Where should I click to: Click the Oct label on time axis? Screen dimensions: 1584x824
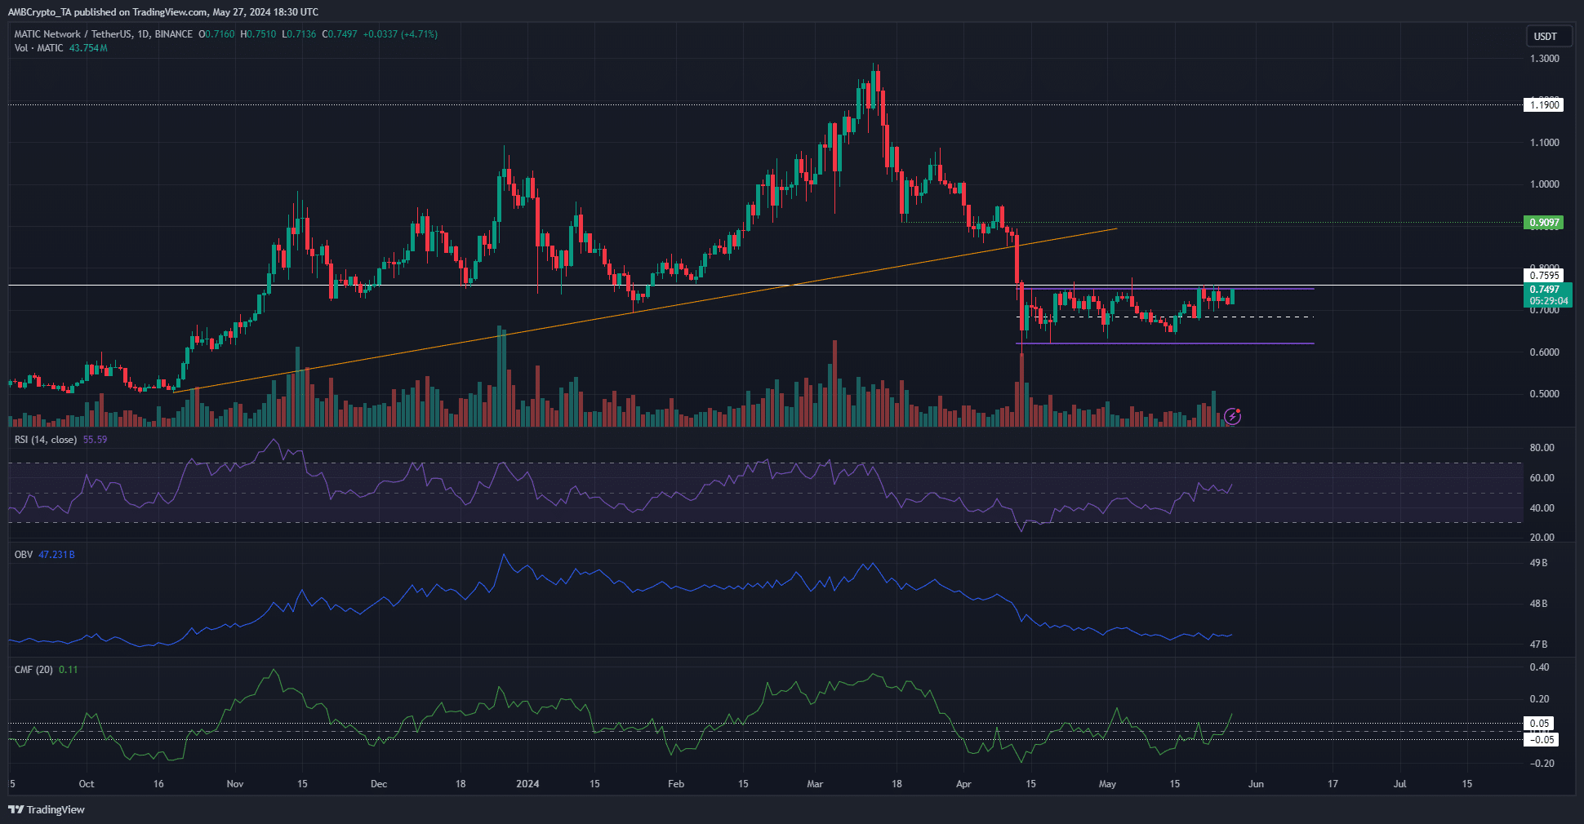[87, 784]
